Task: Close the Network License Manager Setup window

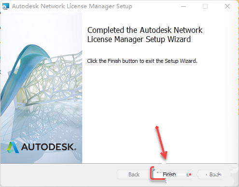Action: tap(227, 6)
